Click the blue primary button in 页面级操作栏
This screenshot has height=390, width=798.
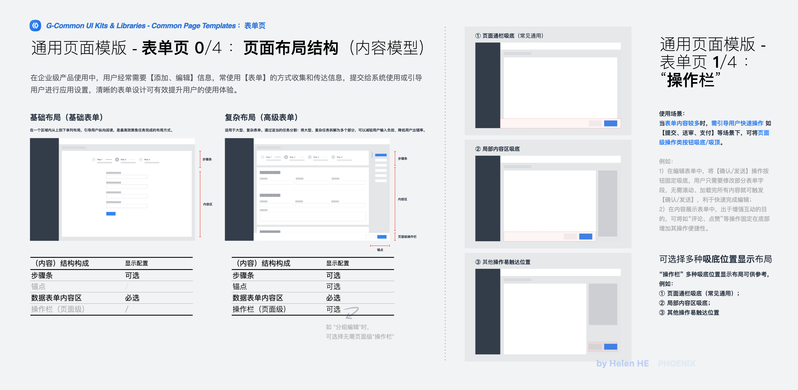[x=382, y=237]
